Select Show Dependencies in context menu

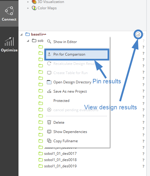tap(70, 131)
